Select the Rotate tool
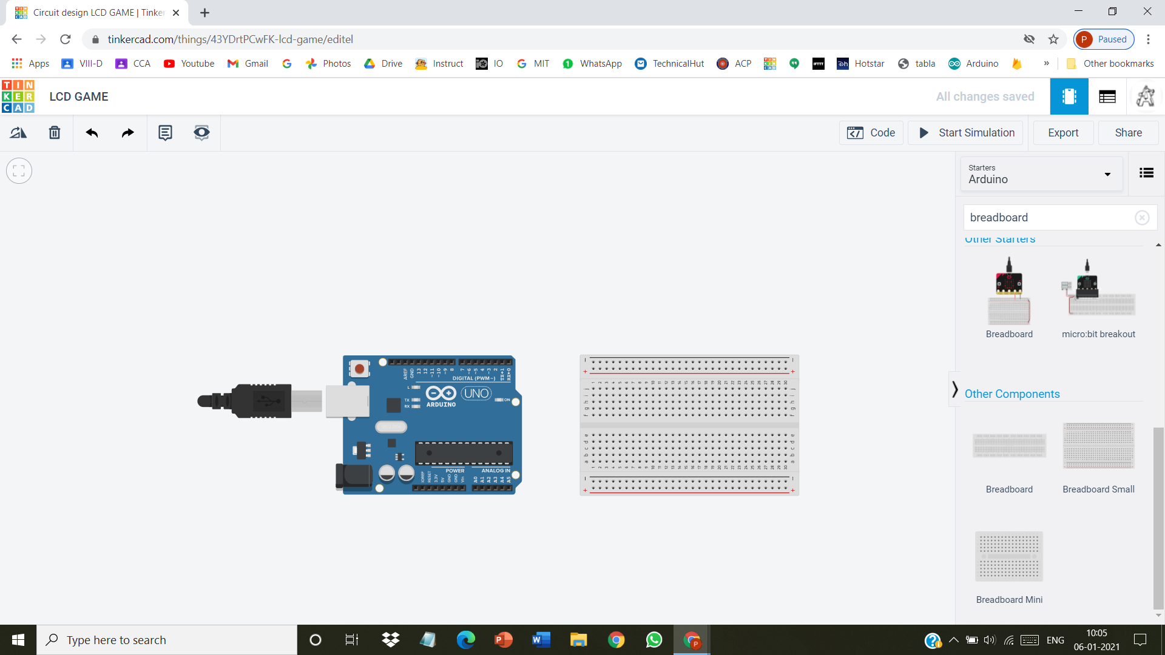1165x655 pixels. click(x=18, y=132)
